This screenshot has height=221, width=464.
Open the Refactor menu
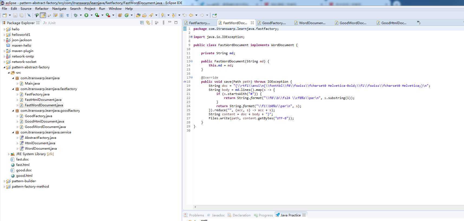click(42, 8)
